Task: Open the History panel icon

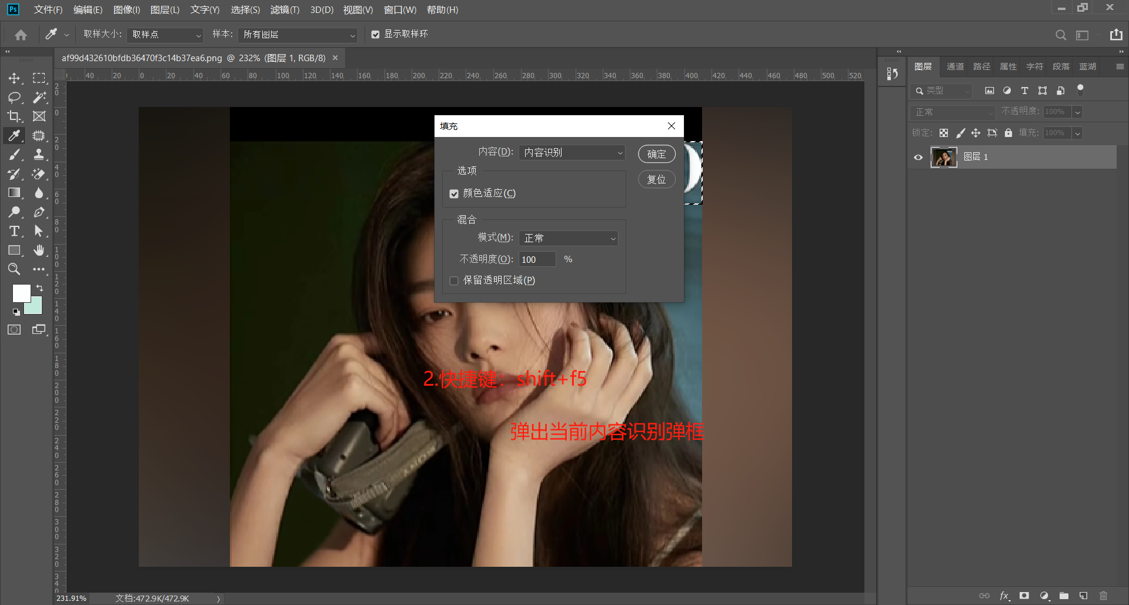Action: (892, 74)
